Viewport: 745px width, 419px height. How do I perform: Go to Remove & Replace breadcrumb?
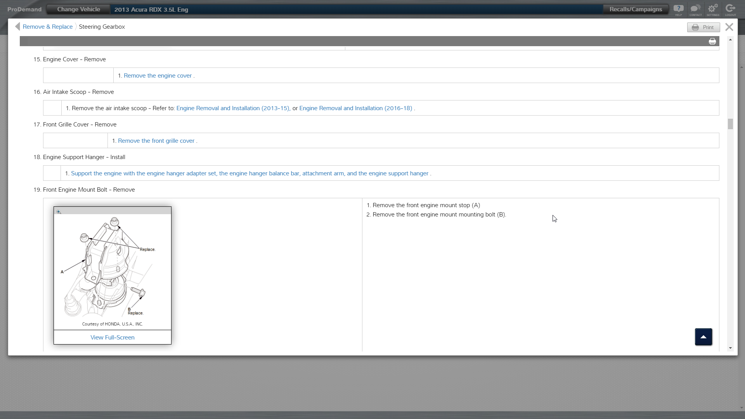pos(47,27)
